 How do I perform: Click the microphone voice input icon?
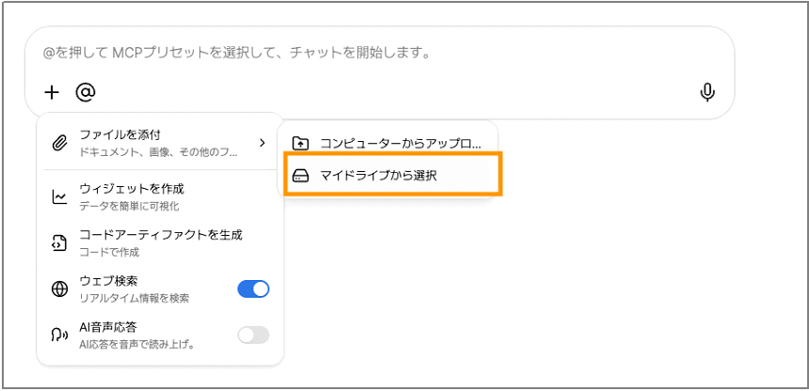point(707,92)
